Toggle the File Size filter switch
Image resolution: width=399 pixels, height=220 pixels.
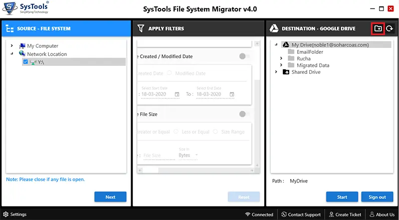tap(244, 114)
